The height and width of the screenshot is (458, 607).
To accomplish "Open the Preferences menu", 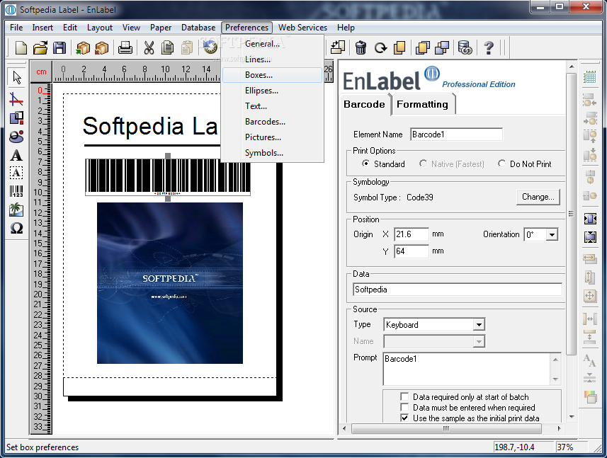I will click(x=246, y=28).
